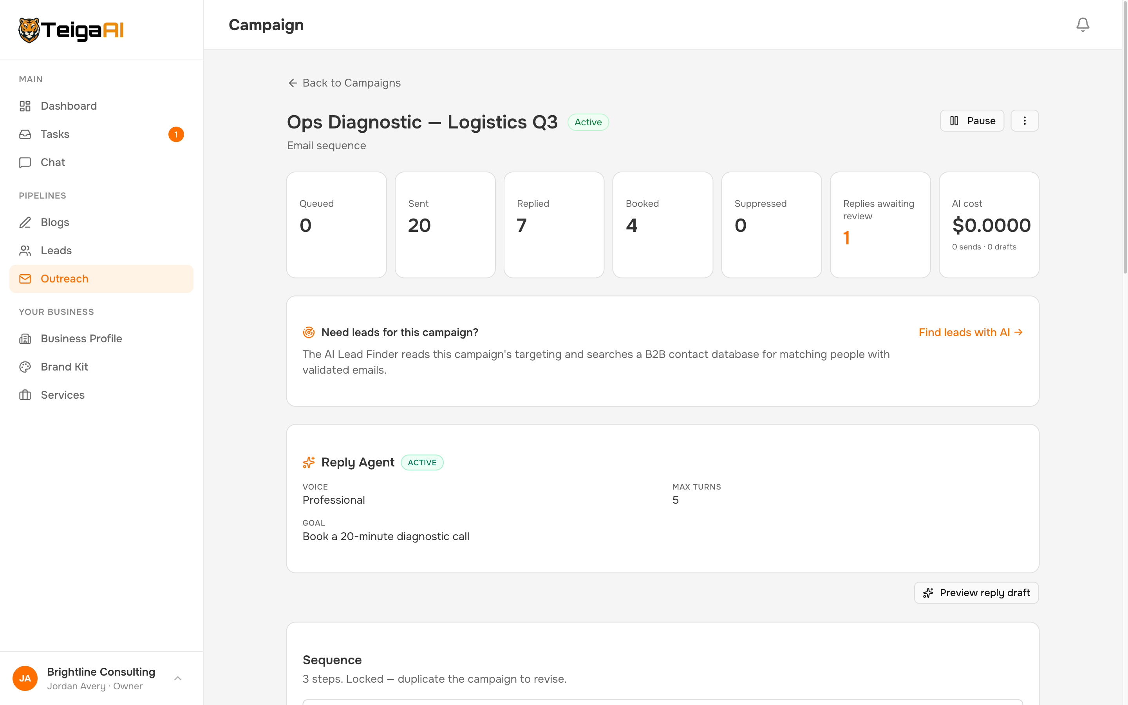Click the Sequence section heading
Screen dimensions: 1128x705
[332, 660]
